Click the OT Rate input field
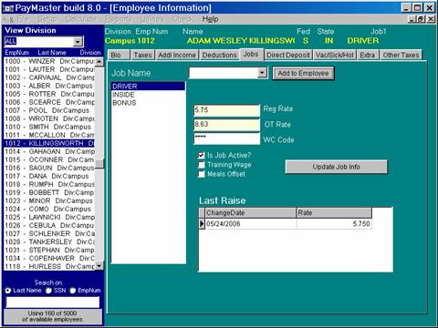The image size is (438, 328). point(226,125)
